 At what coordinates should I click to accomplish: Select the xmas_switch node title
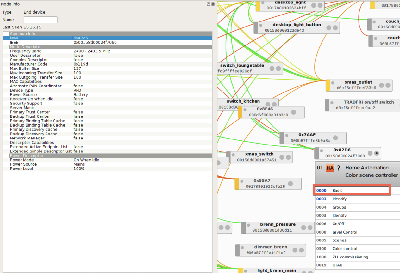259,154
